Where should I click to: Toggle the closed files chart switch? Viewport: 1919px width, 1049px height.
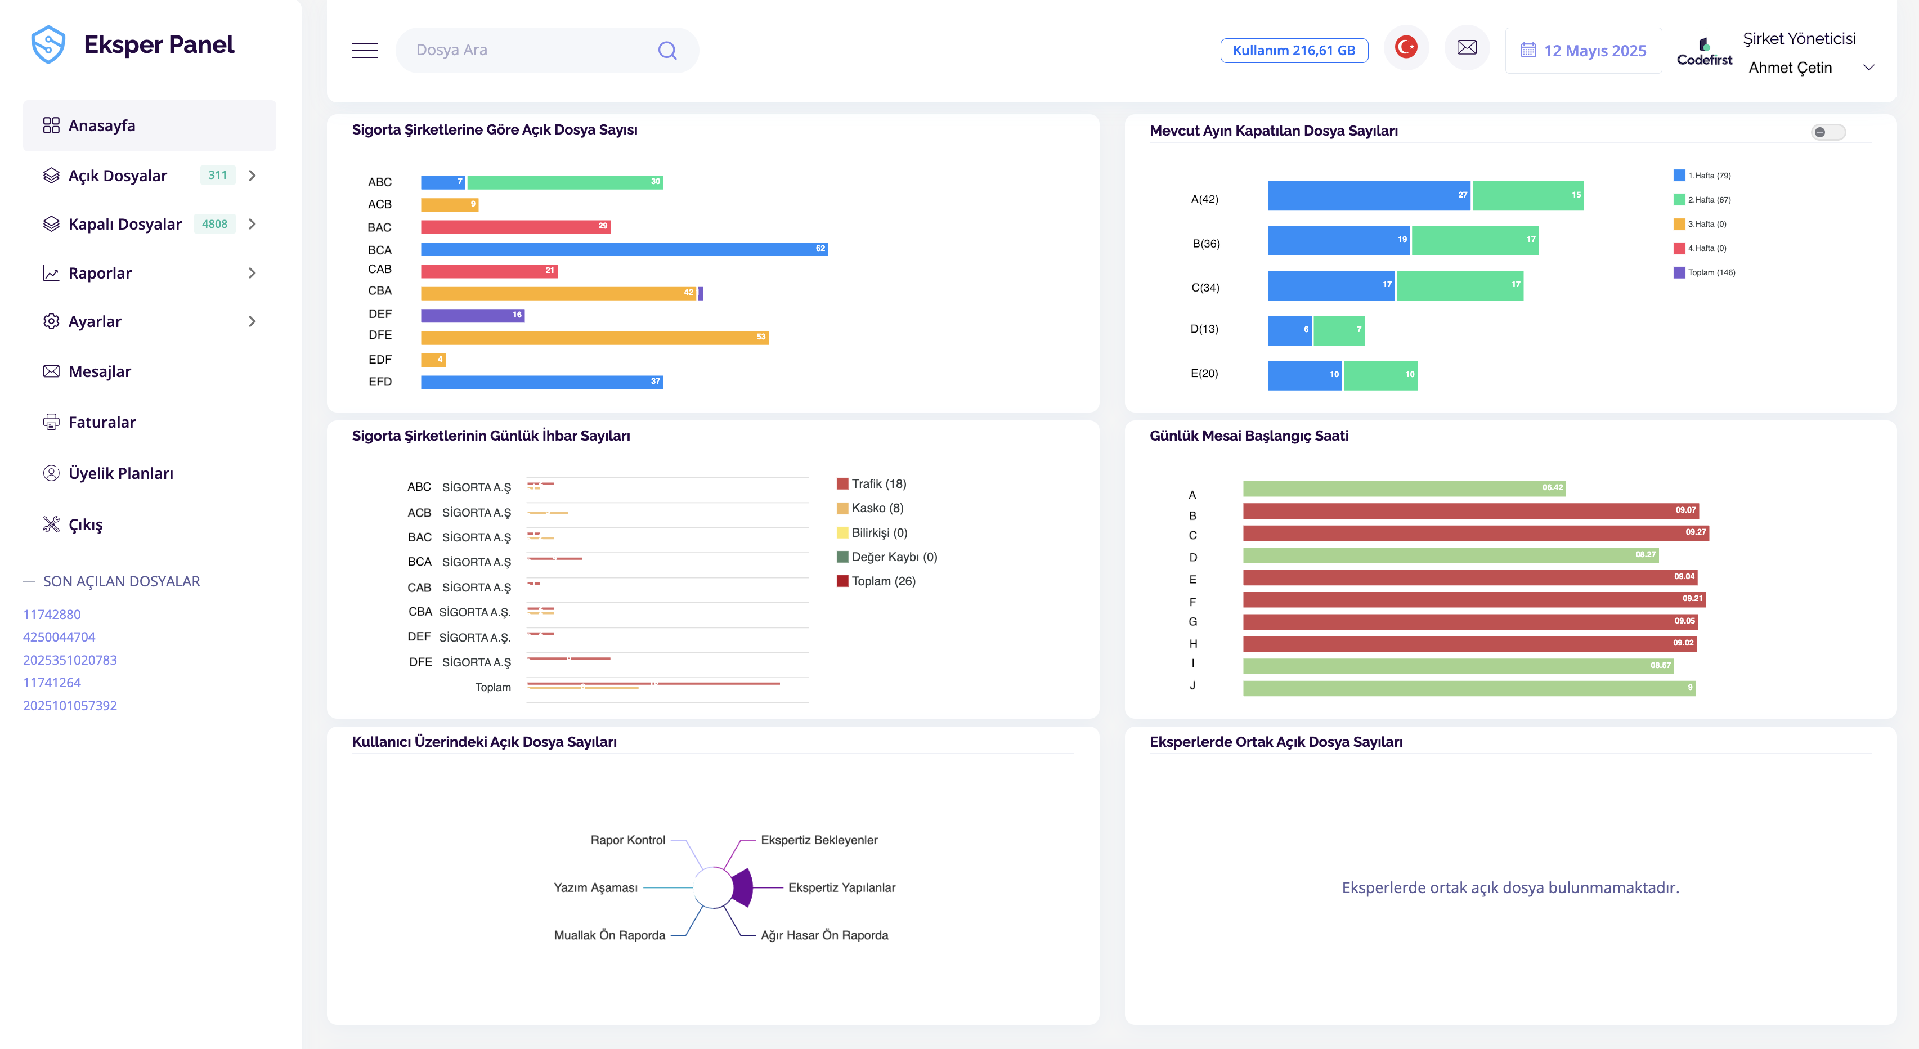1828,132
